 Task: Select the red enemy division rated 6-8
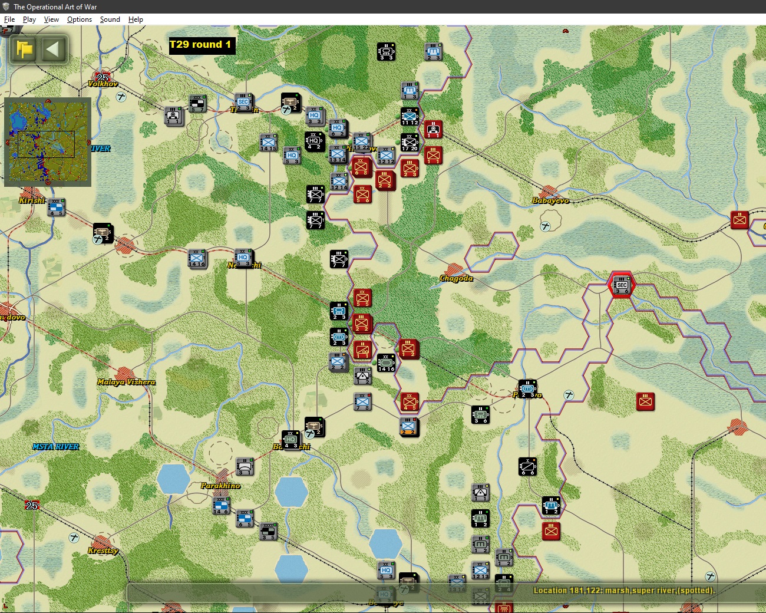pyautogui.click(x=361, y=167)
